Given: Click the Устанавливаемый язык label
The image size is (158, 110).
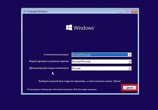Looking at the screenshot, I should pos(56,55).
